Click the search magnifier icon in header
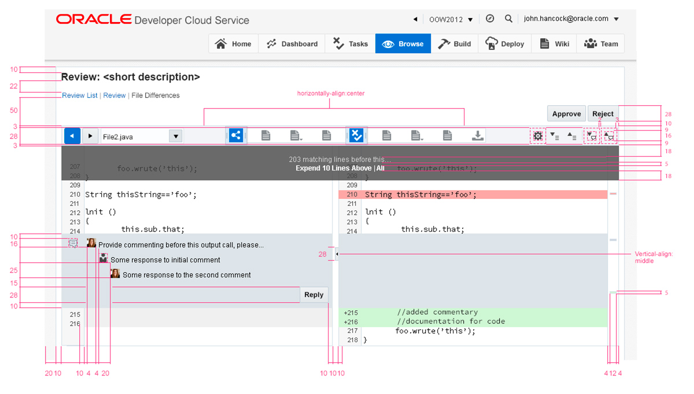 [508, 19]
